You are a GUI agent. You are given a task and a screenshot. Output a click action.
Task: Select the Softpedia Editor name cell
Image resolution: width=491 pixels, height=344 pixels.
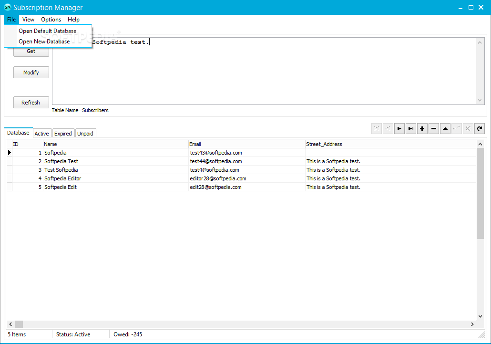point(115,178)
